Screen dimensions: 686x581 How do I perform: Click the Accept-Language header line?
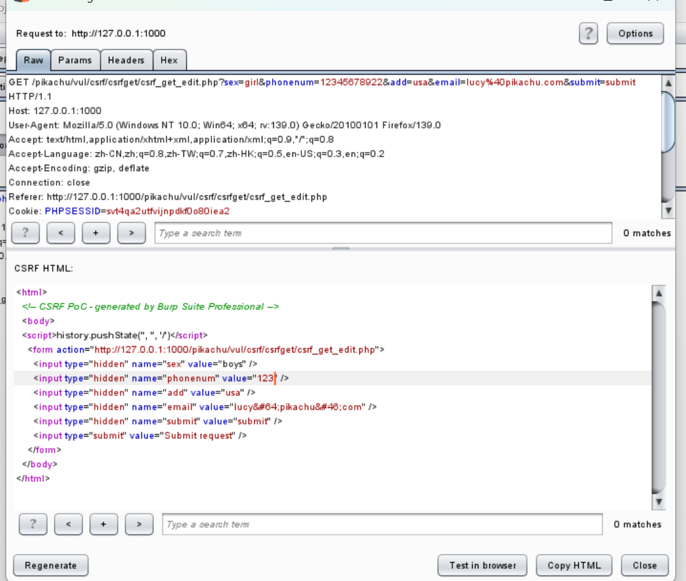196,154
